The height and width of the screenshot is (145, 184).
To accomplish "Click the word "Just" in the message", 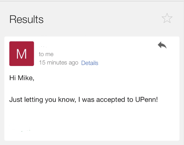I will tap(15, 100).
